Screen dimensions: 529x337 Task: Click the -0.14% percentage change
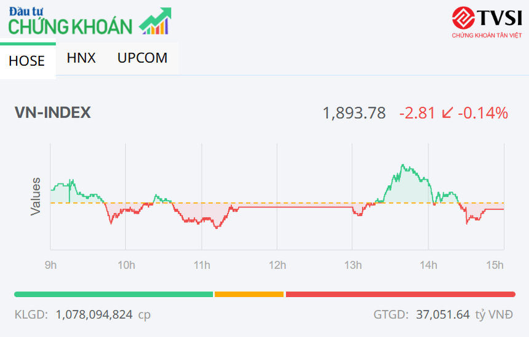484,113
